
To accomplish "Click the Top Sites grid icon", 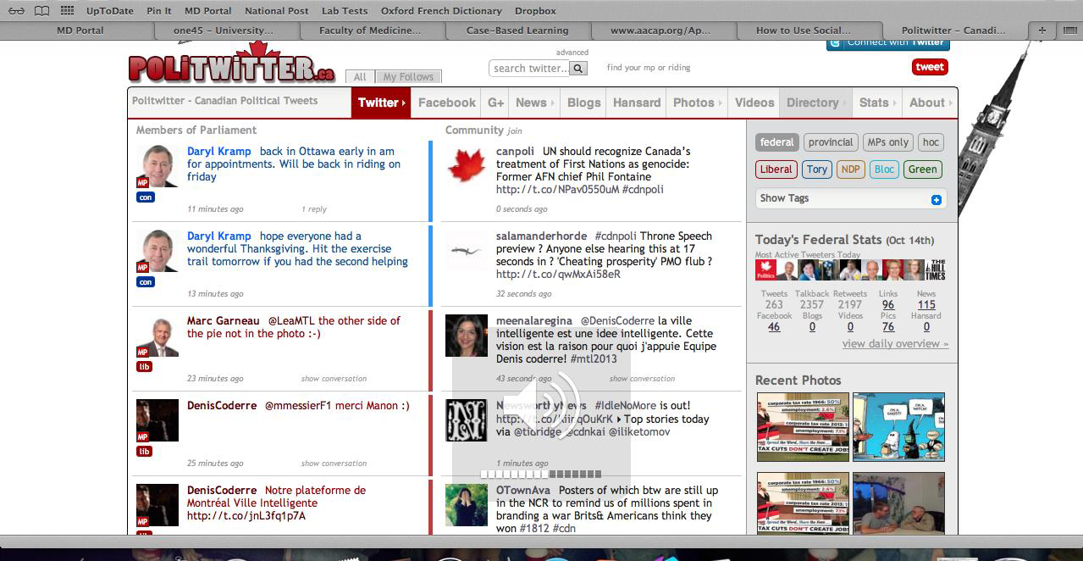I will click(67, 11).
